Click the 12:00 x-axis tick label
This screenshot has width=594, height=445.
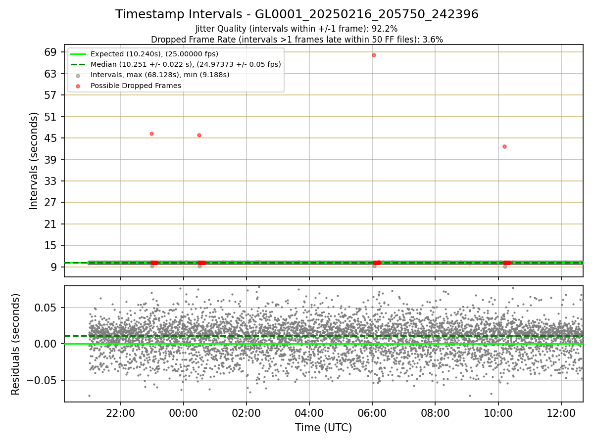561,413
